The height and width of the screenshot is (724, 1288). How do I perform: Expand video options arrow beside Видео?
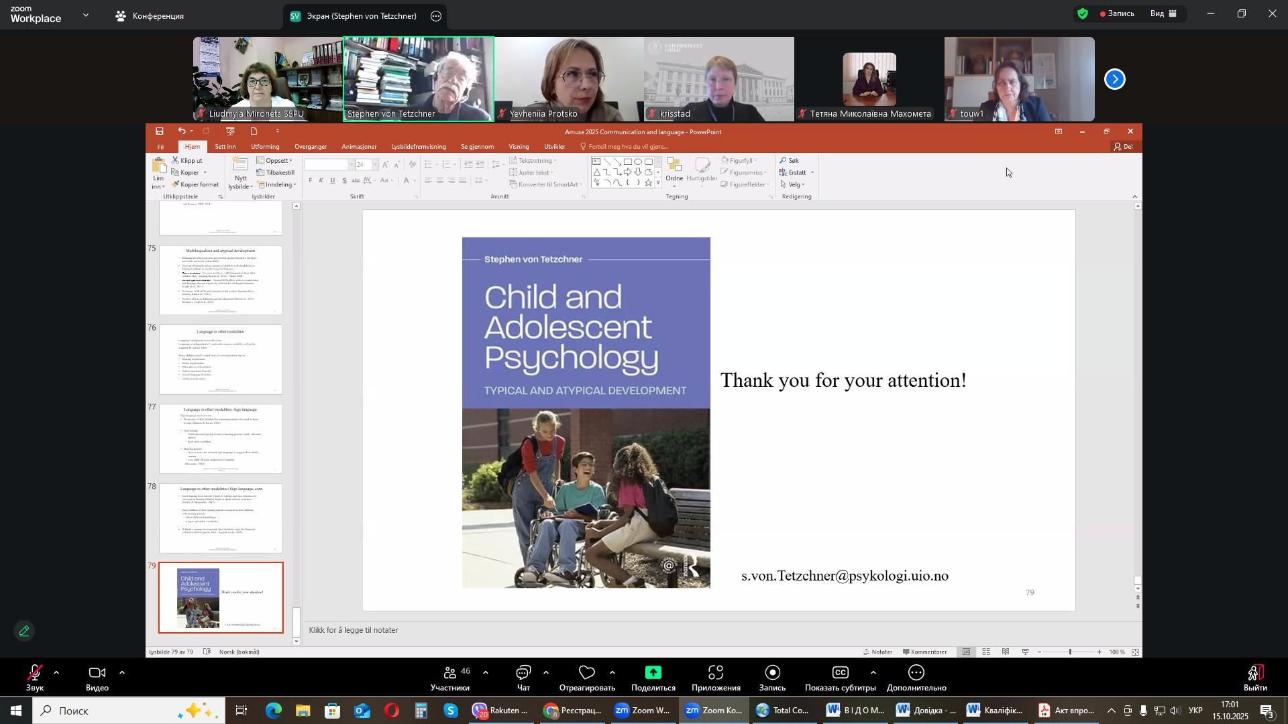click(x=122, y=672)
